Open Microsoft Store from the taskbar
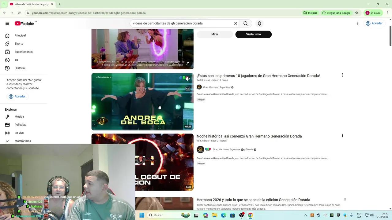The image size is (392, 220). pyautogui.click(x=232, y=215)
